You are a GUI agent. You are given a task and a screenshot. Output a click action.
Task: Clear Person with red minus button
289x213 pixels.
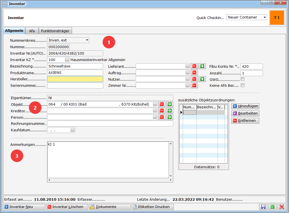162,117
